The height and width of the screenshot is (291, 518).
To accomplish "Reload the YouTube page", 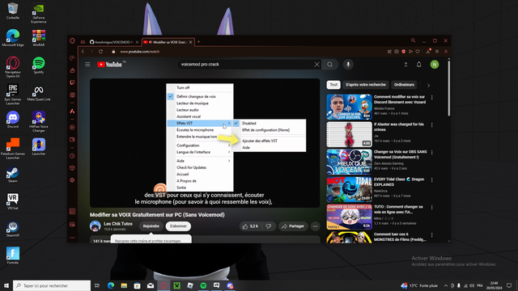I will pos(100,52).
